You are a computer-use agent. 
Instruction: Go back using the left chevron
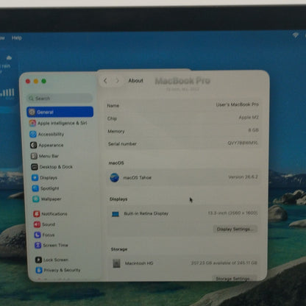tap(105, 81)
